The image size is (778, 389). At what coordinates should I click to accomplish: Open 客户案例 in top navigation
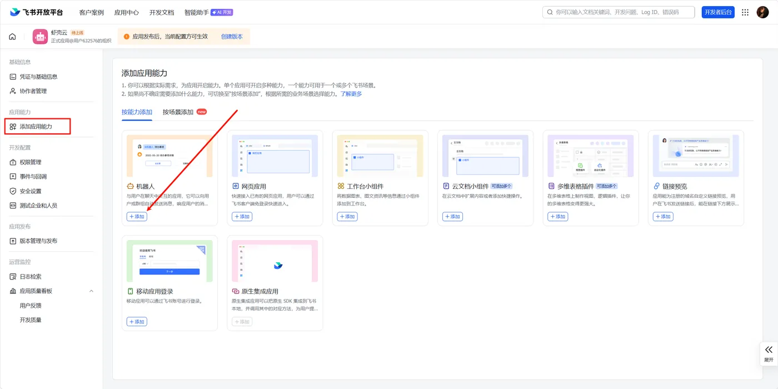pyautogui.click(x=92, y=12)
